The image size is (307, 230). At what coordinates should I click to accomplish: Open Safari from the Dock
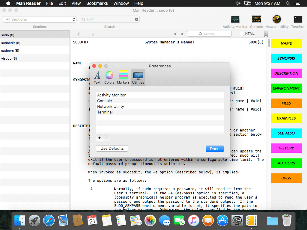click(49, 221)
